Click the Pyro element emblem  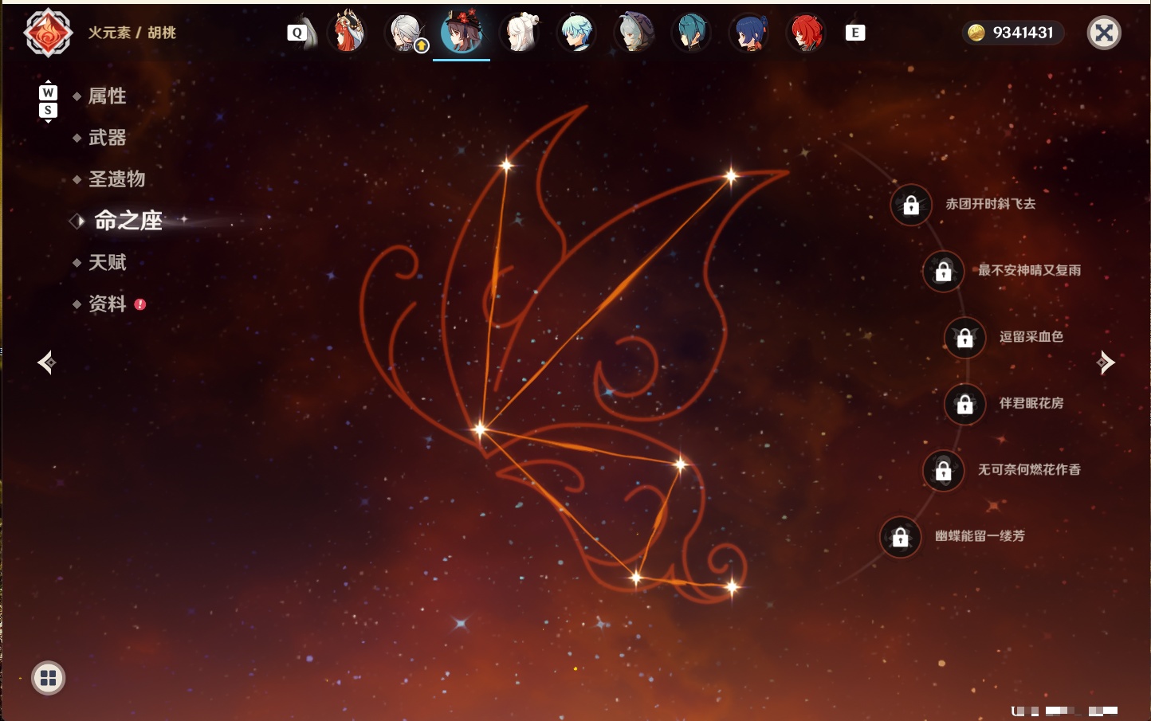pos(48,33)
